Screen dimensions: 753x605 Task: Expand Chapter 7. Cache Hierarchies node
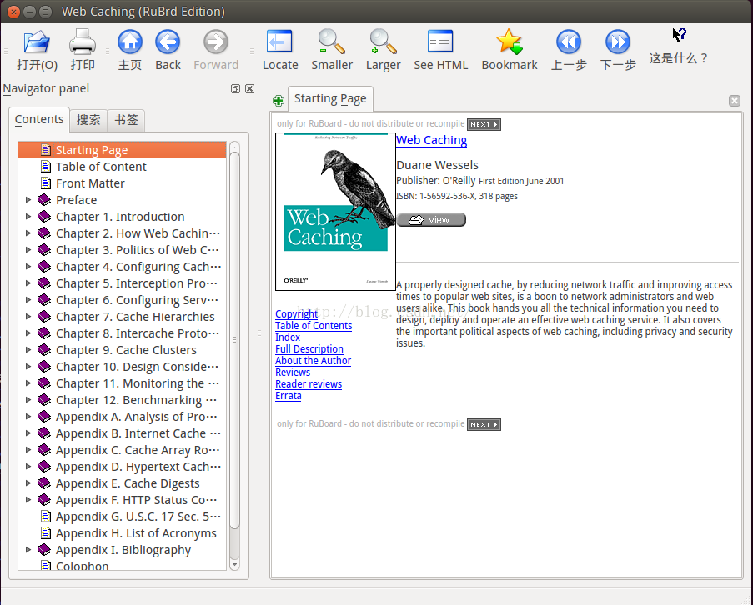[x=28, y=316]
